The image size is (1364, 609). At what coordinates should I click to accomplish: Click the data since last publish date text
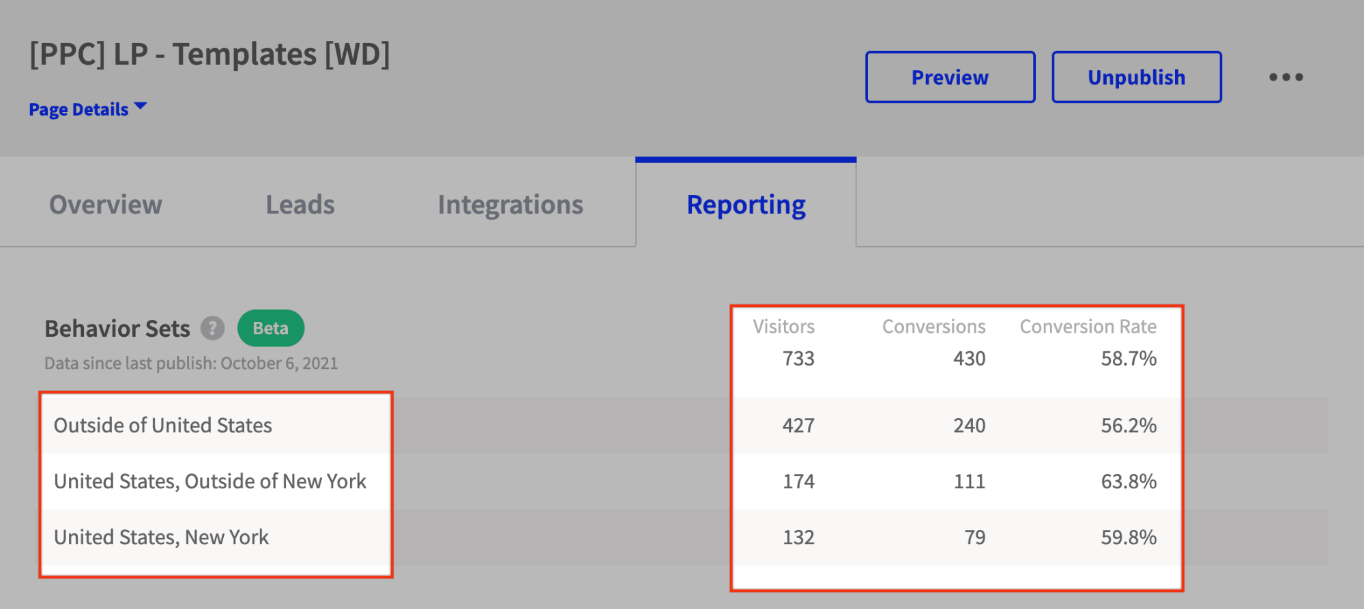point(191,363)
